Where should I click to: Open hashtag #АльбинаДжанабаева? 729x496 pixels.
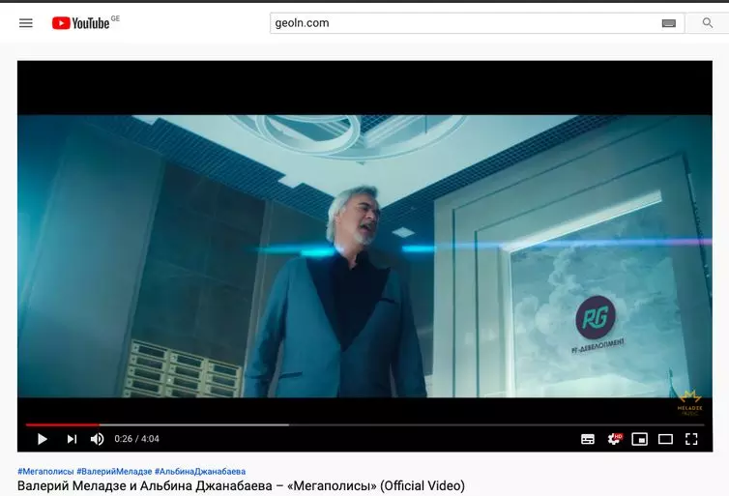(x=200, y=472)
